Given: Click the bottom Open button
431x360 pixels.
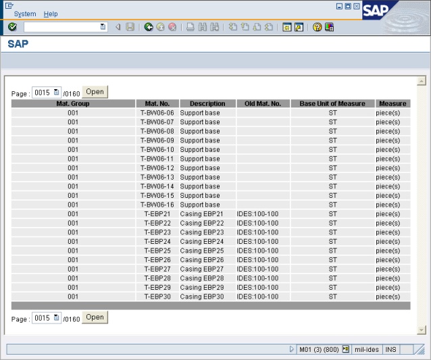Looking at the screenshot, I should (x=95, y=317).
